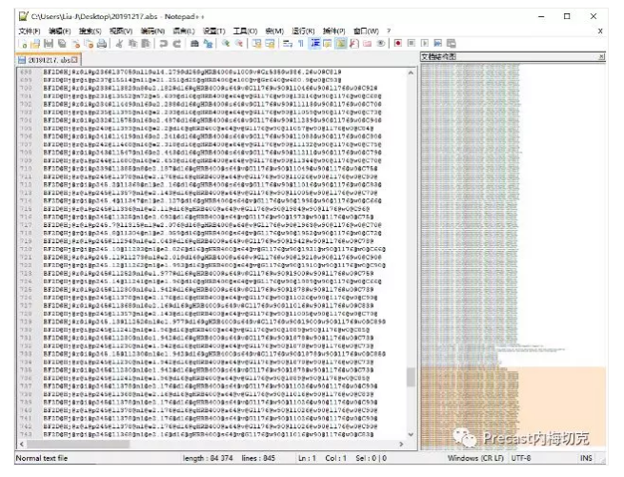
Task: Click editor vertical scrollbar down arrow
Action: tap(411, 434)
